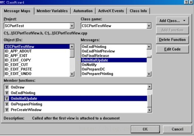This screenshot has height=136, width=194.
Task: Expand the Project dropdown arrow
Action: tap(72, 26)
